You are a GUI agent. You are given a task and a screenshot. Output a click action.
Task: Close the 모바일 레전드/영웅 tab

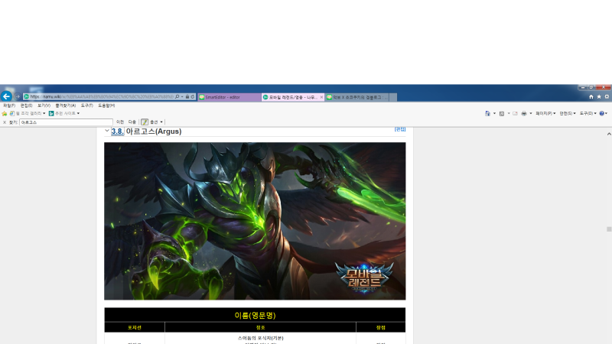tap(321, 97)
